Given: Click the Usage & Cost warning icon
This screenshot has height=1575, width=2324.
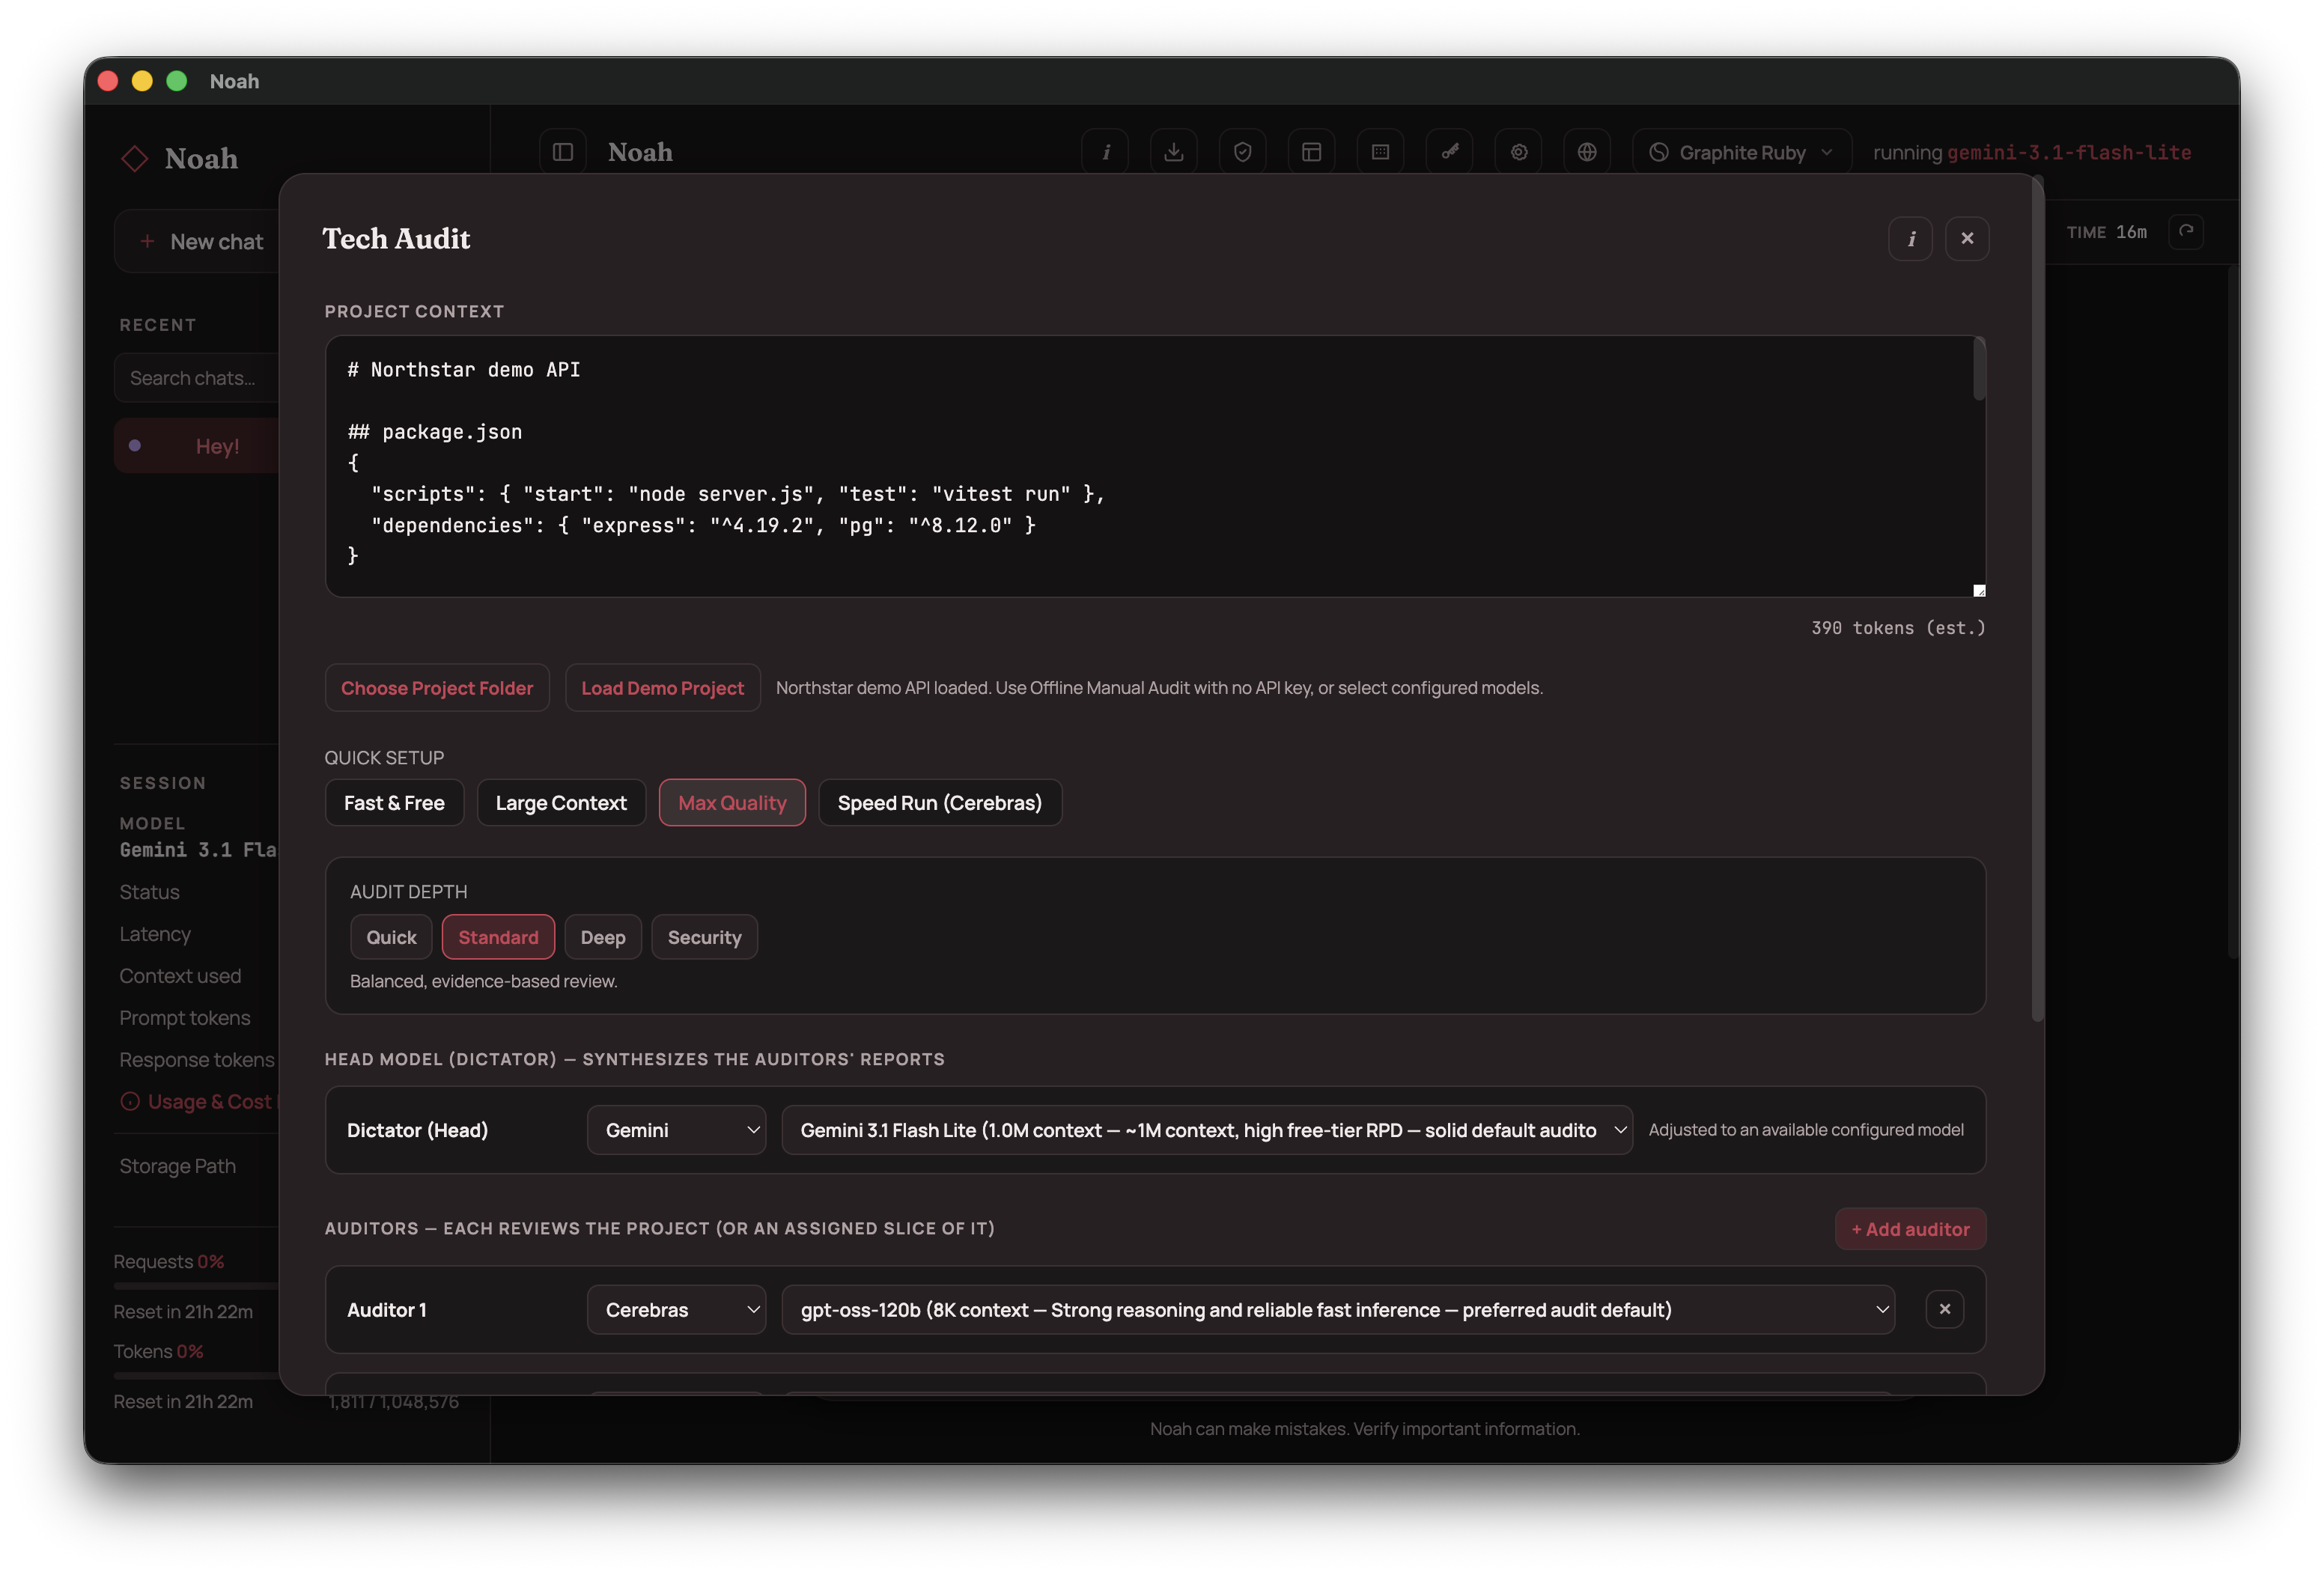Looking at the screenshot, I should 130,1101.
